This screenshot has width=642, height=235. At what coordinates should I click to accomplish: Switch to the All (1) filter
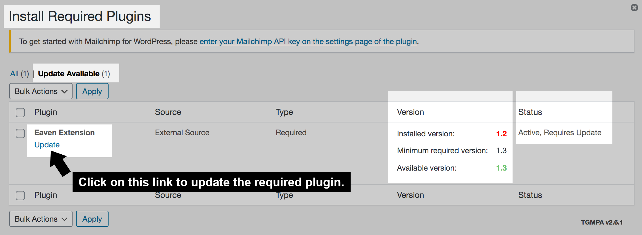click(19, 74)
